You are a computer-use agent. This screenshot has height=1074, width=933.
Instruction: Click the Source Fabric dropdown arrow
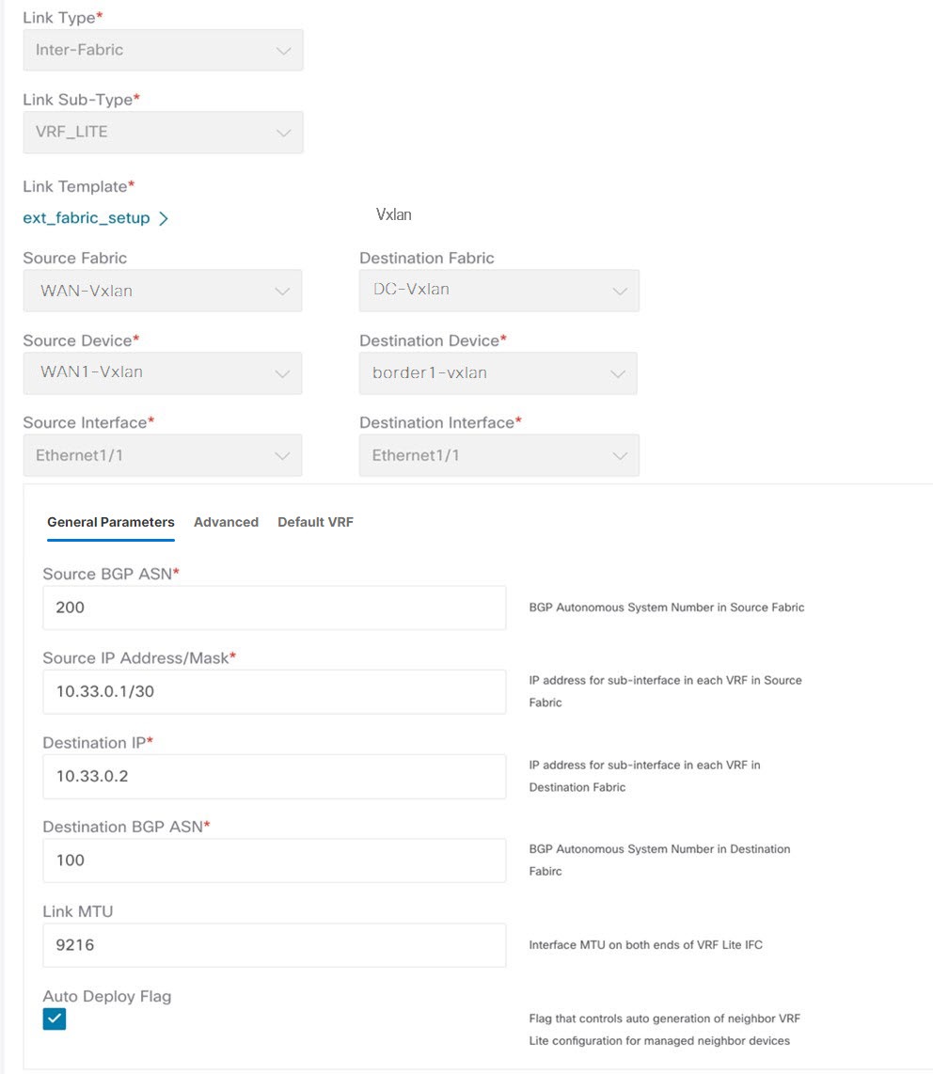click(x=283, y=291)
